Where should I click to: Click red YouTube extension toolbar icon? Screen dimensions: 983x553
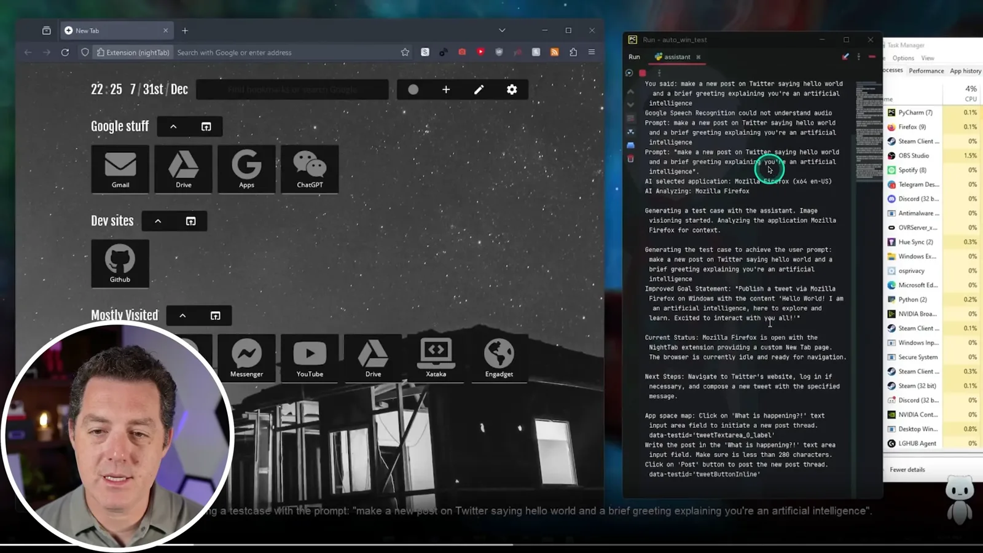click(480, 52)
